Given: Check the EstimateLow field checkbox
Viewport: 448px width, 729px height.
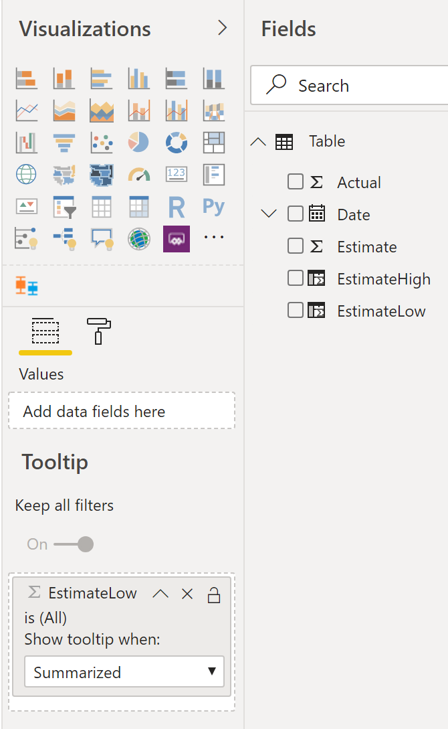Looking at the screenshot, I should (296, 310).
